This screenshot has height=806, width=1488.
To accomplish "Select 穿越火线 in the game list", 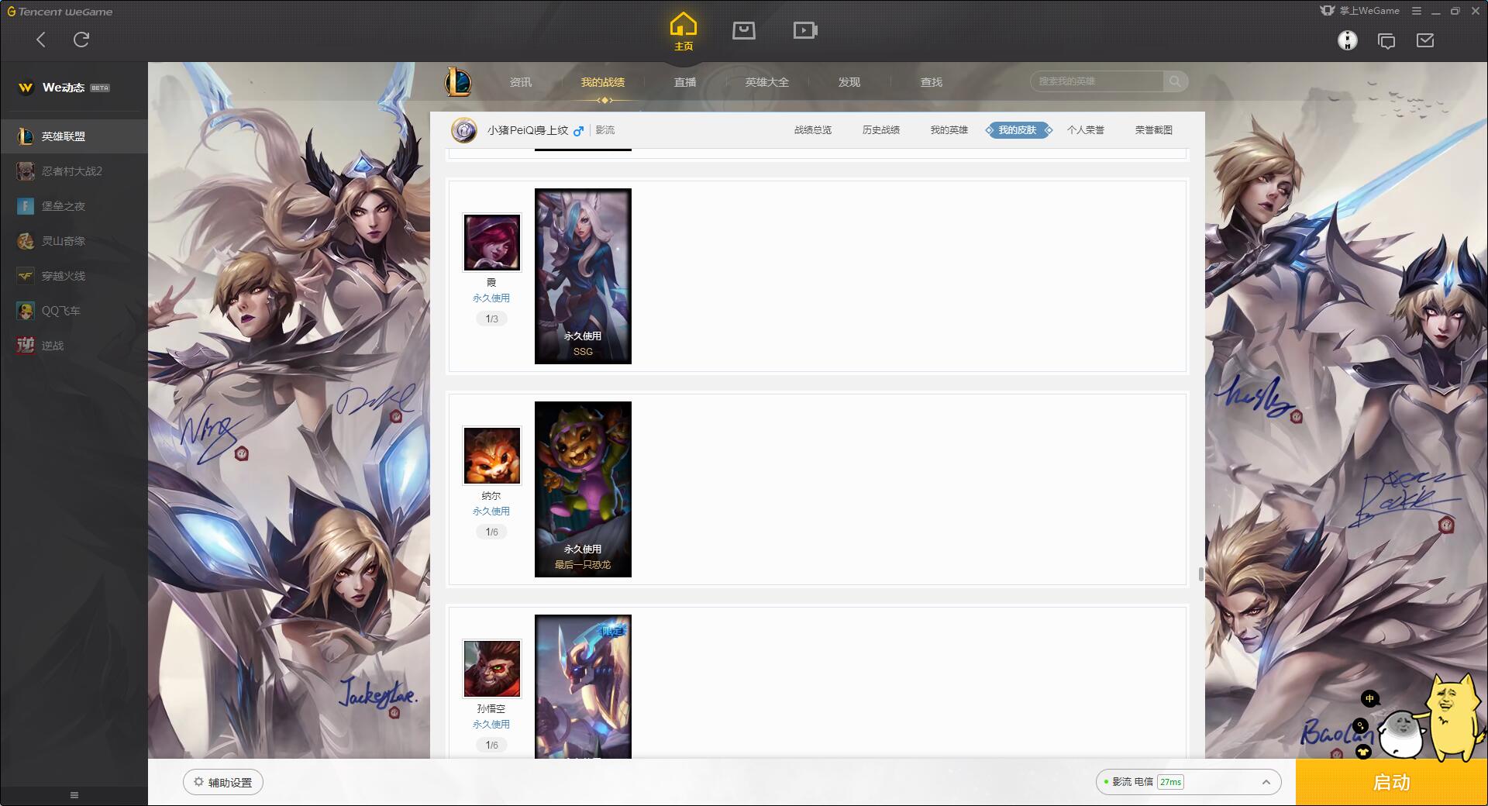I will click(x=74, y=276).
